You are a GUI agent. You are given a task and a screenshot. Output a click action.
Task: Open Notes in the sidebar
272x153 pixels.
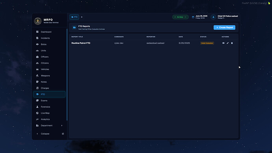tap(49, 82)
